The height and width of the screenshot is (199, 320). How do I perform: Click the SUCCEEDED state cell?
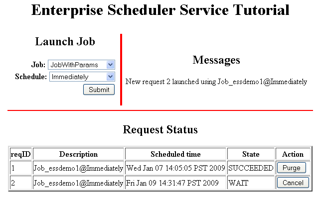click(x=251, y=168)
